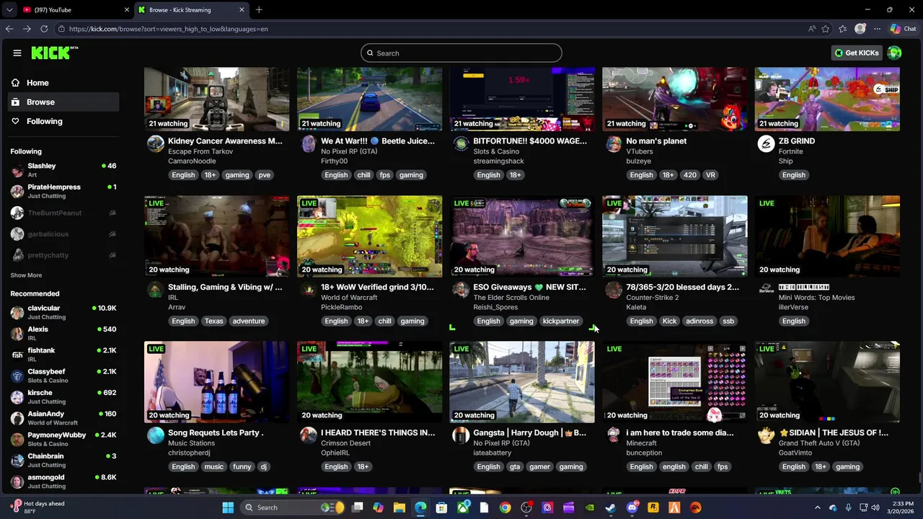Open the Windows Start menu
Screen dimensions: 923x519
(x=228, y=507)
